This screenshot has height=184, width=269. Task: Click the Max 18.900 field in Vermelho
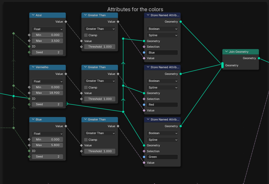[x=47, y=93]
